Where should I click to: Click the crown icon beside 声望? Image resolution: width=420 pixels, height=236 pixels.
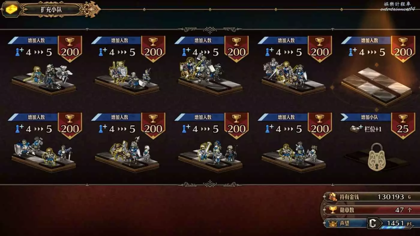pyautogui.click(x=333, y=223)
